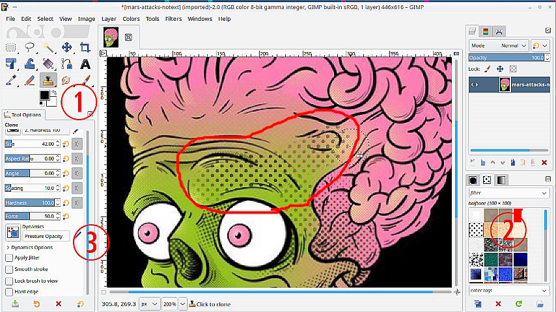Save tool preset button below options
Image resolution: width=556 pixels, height=312 pixels.
[x=15, y=304]
